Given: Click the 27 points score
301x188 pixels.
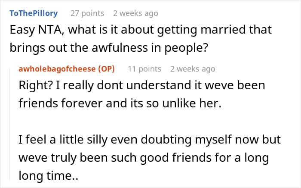Looking at the screenshot, I should pyautogui.click(x=87, y=13).
